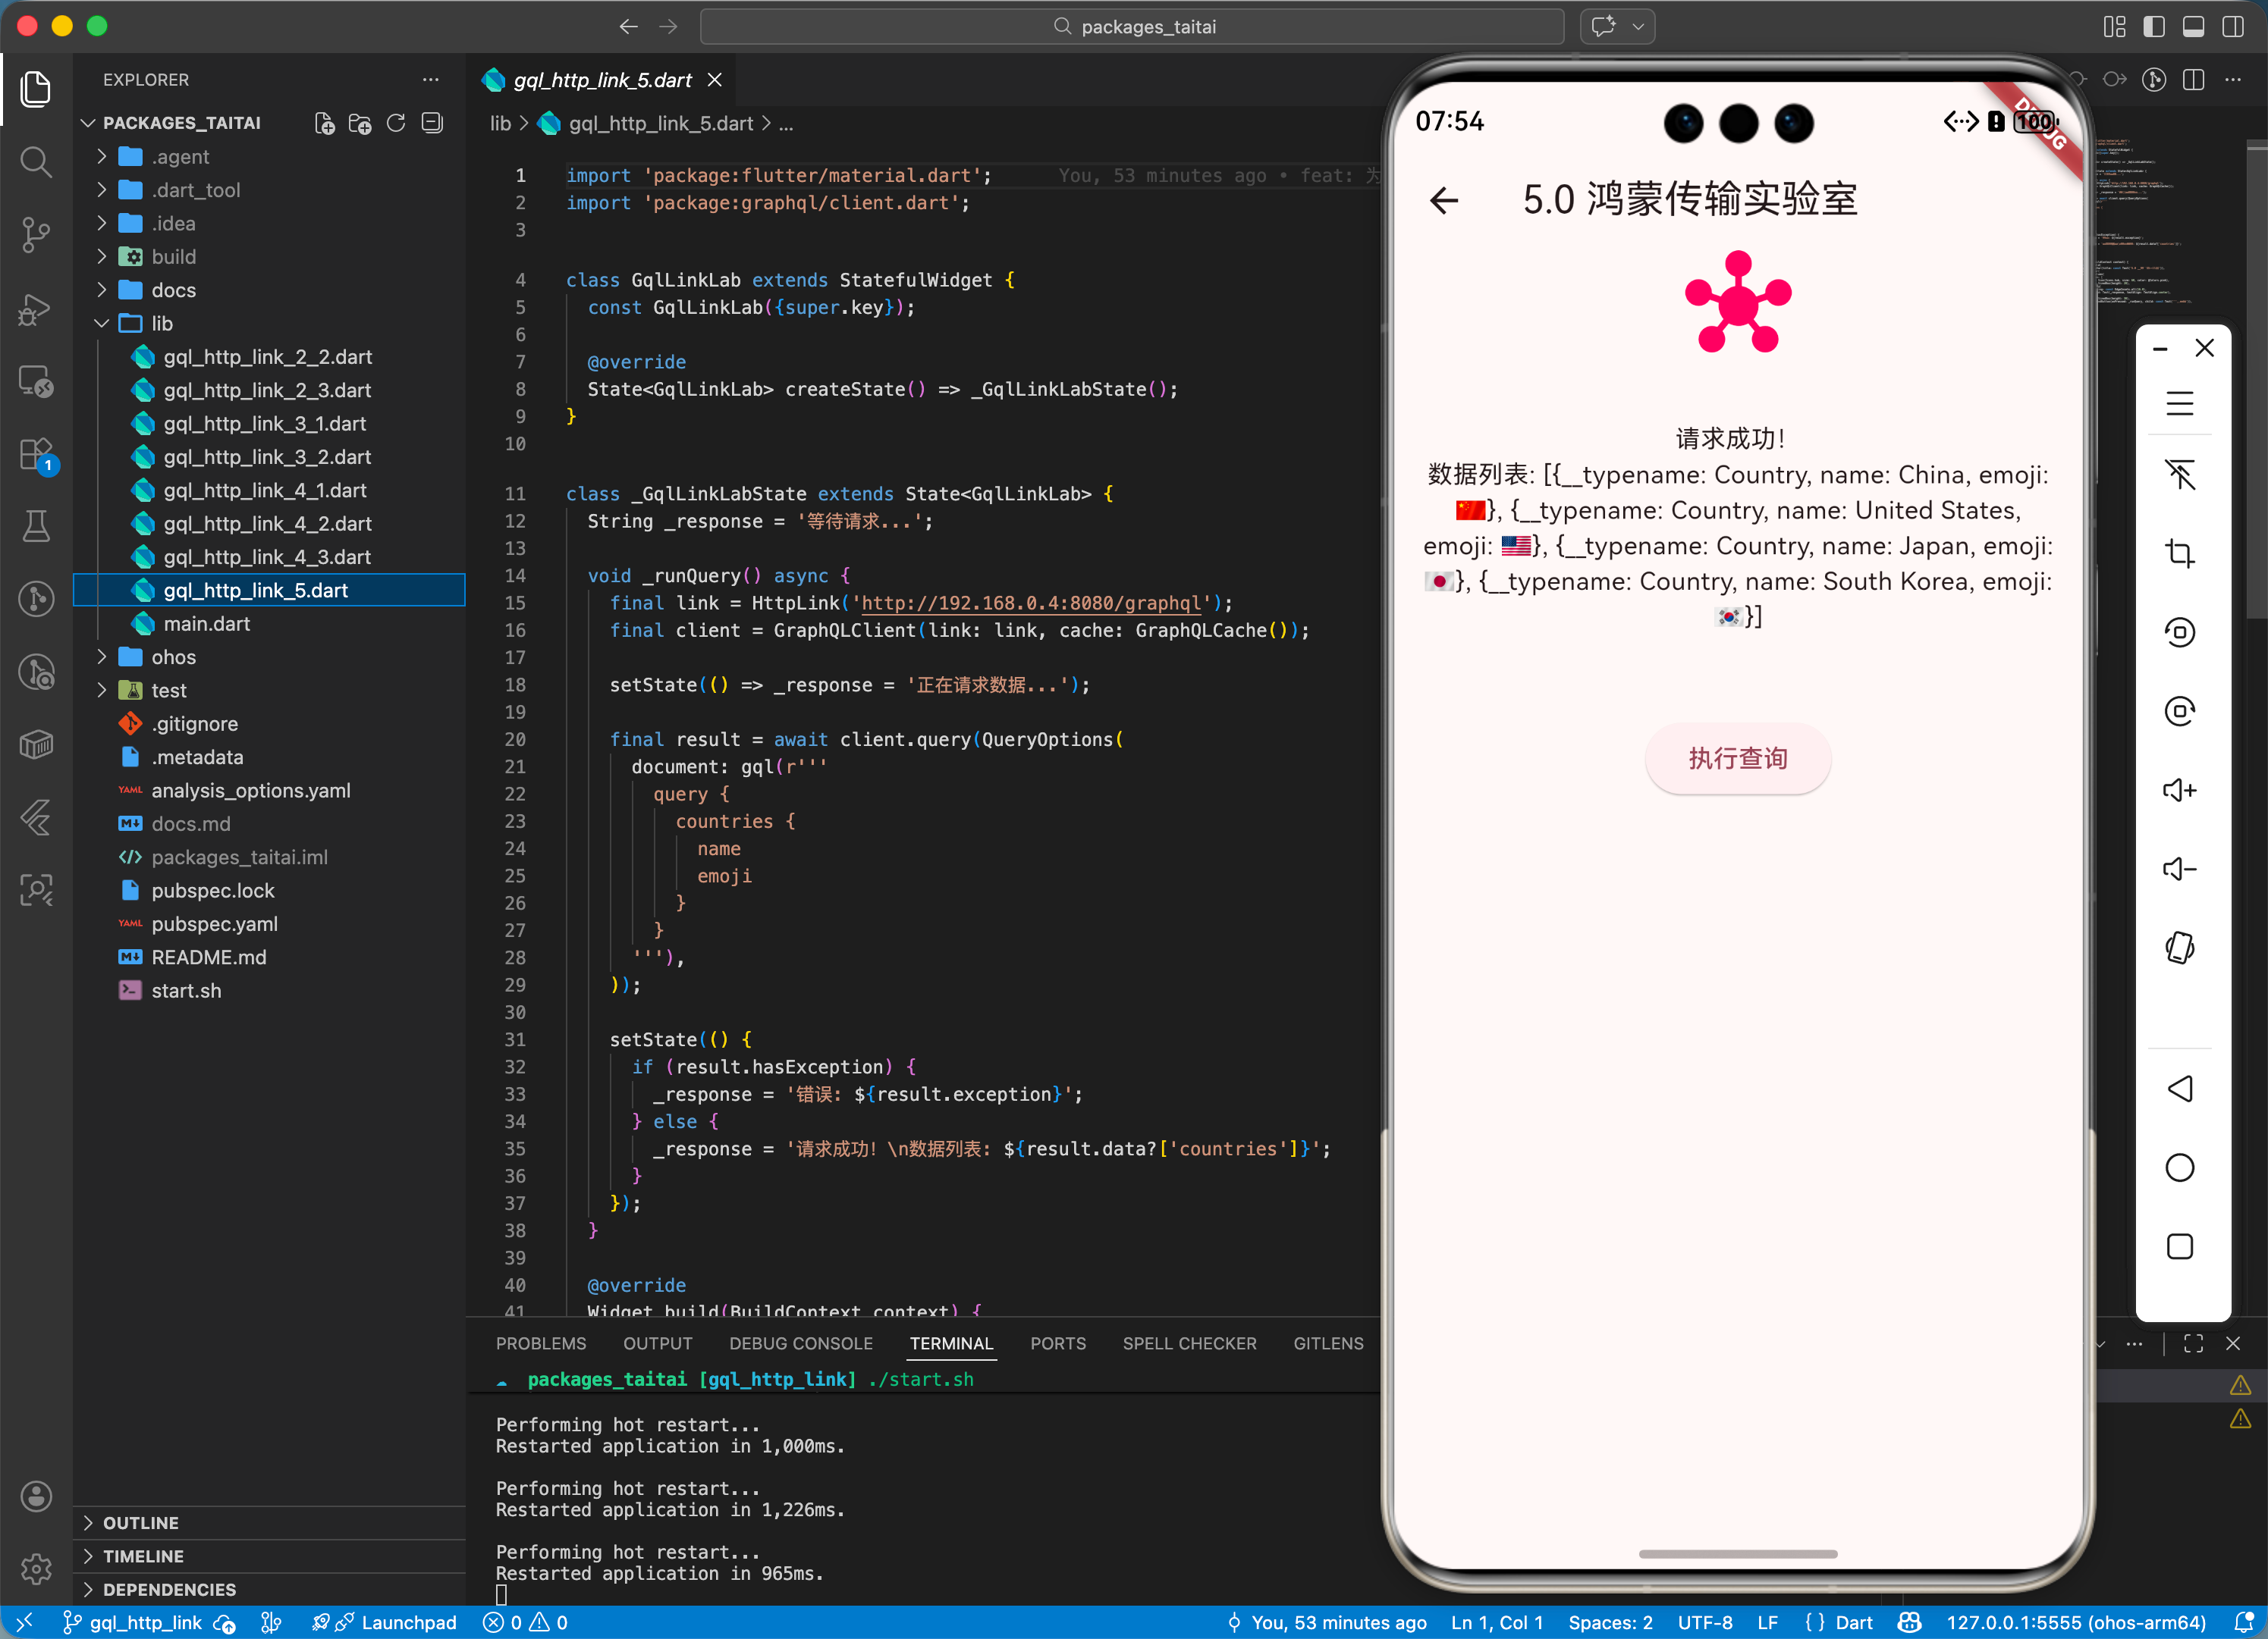Open the PROBLEMS panel tab
Image resolution: width=2268 pixels, height=1639 pixels.
[x=541, y=1343]
